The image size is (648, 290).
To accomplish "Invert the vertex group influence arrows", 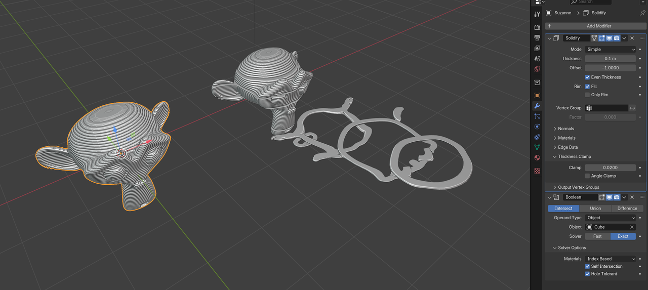I will (x=632, y=108).
